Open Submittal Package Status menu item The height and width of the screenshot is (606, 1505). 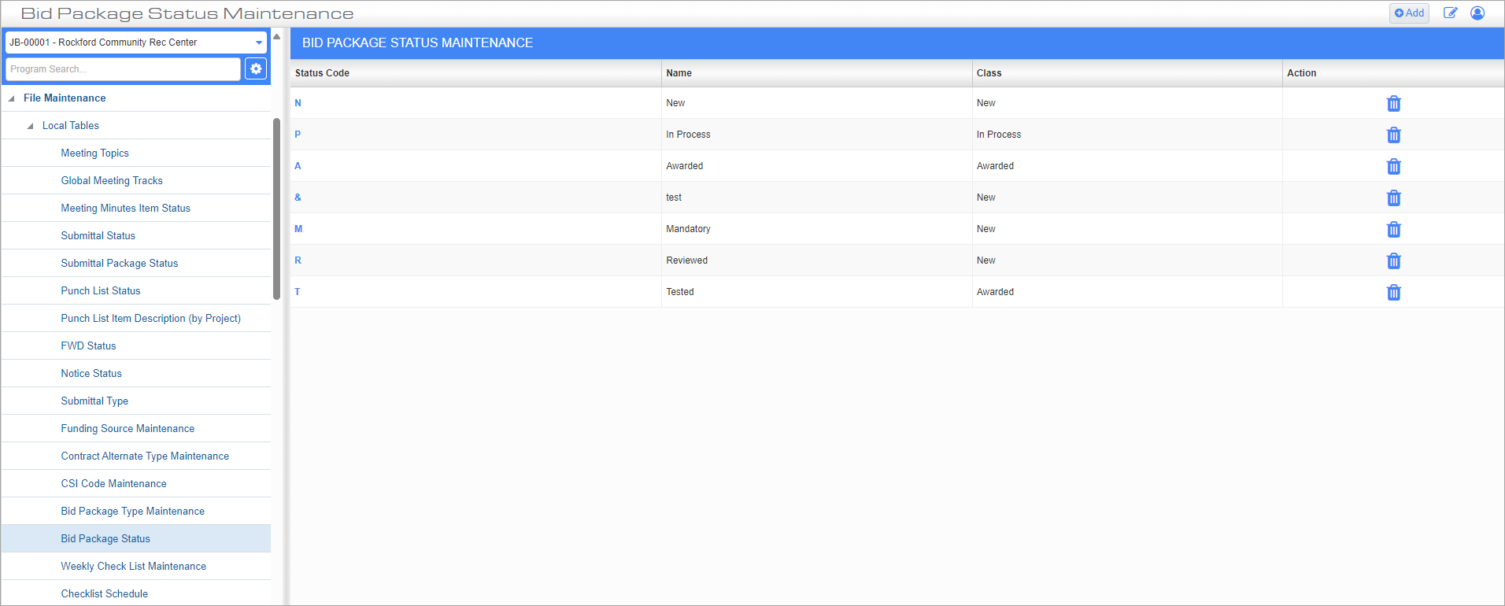click(120, 264)
